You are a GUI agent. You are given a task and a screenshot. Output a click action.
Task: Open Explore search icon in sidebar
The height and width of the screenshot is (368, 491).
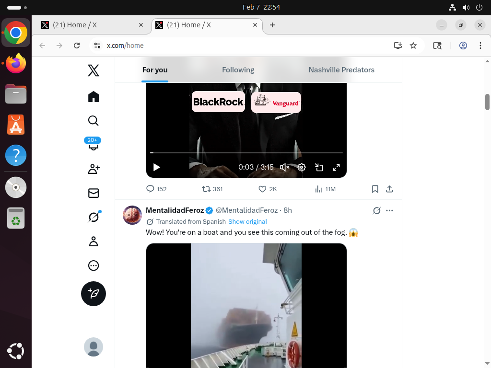click(94, 121)
